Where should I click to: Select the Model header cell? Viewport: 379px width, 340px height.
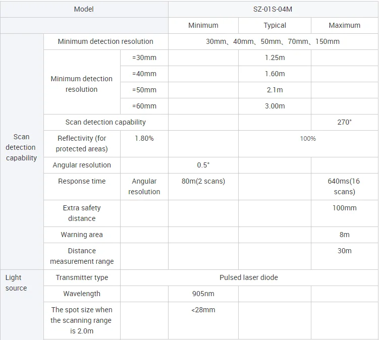click(x=84, y=9)
